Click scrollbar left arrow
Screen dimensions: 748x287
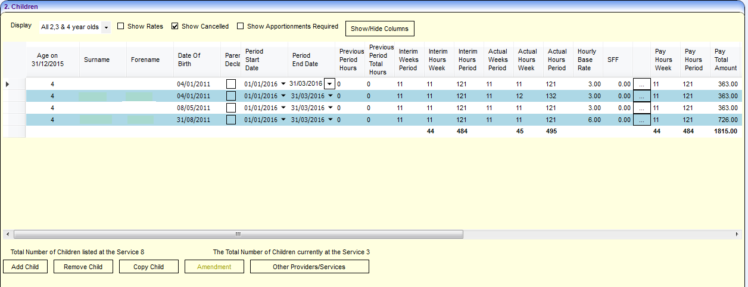7,235
